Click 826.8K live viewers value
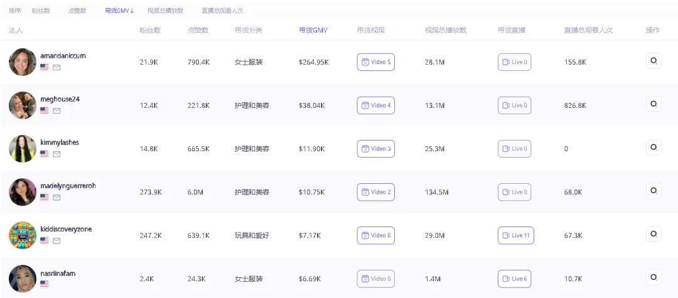This screenshot has width=678, height=298. (x=575, y=105)
